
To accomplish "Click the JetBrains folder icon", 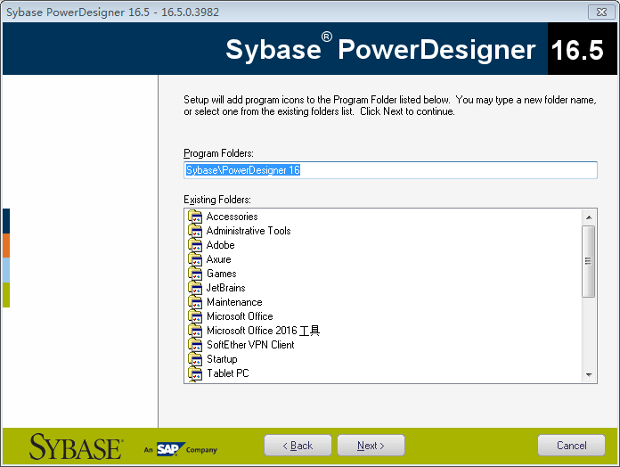I will pos(195,288).
